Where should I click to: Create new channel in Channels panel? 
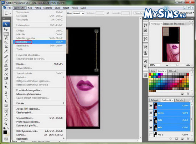[182, 139]
